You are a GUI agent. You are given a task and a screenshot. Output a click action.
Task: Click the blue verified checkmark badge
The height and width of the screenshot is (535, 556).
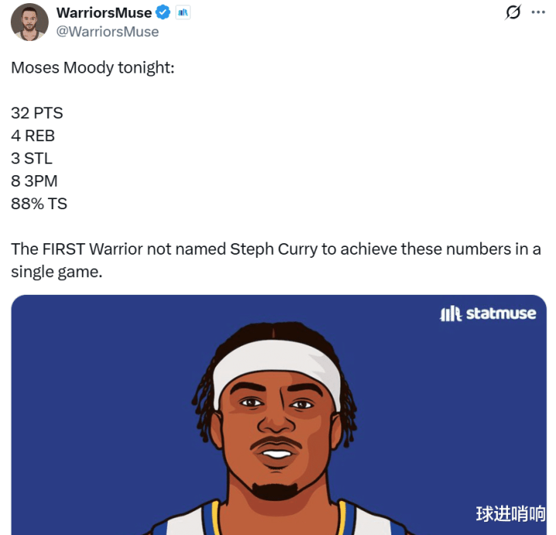coord(162,13)
